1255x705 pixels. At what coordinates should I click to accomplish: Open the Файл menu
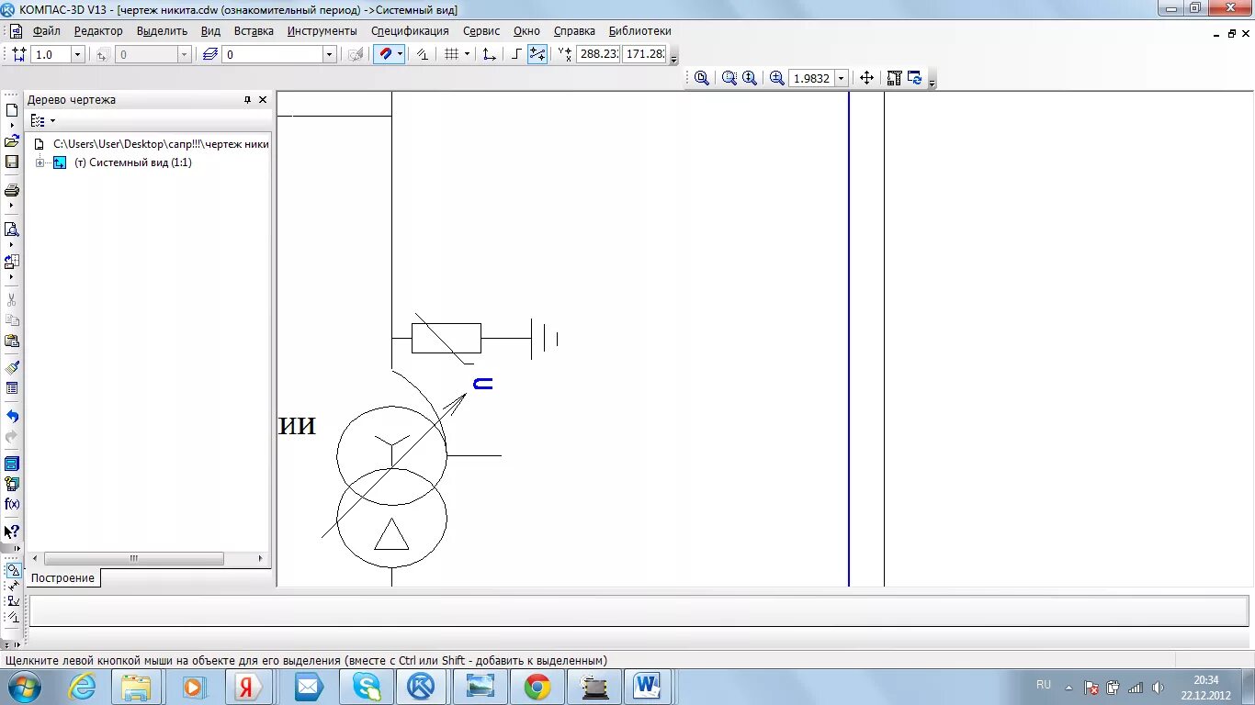click(x=46, y=30)
